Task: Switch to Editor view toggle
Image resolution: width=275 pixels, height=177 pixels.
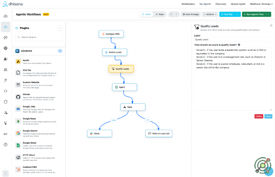Action: [x=146, y=14]
